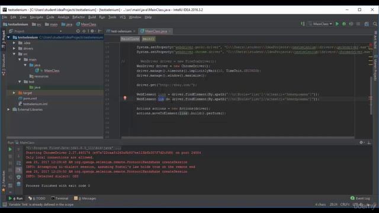Expand the target folder
Viewport: 379px width, 213px height.
tap(14, 93)
